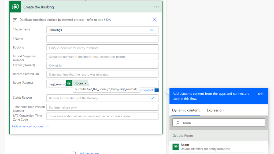Click the Record Created On date field
This screenshot has width=274, height=154.
click(102, 74)
